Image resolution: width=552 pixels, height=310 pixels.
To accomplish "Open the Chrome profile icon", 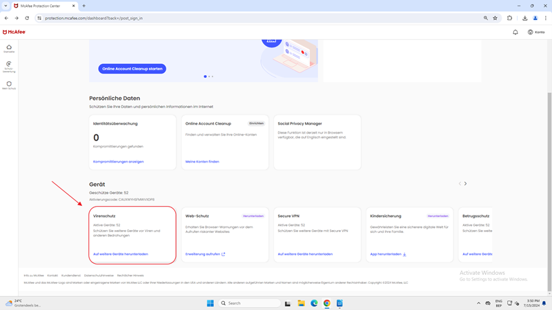I will click(535, 19).
